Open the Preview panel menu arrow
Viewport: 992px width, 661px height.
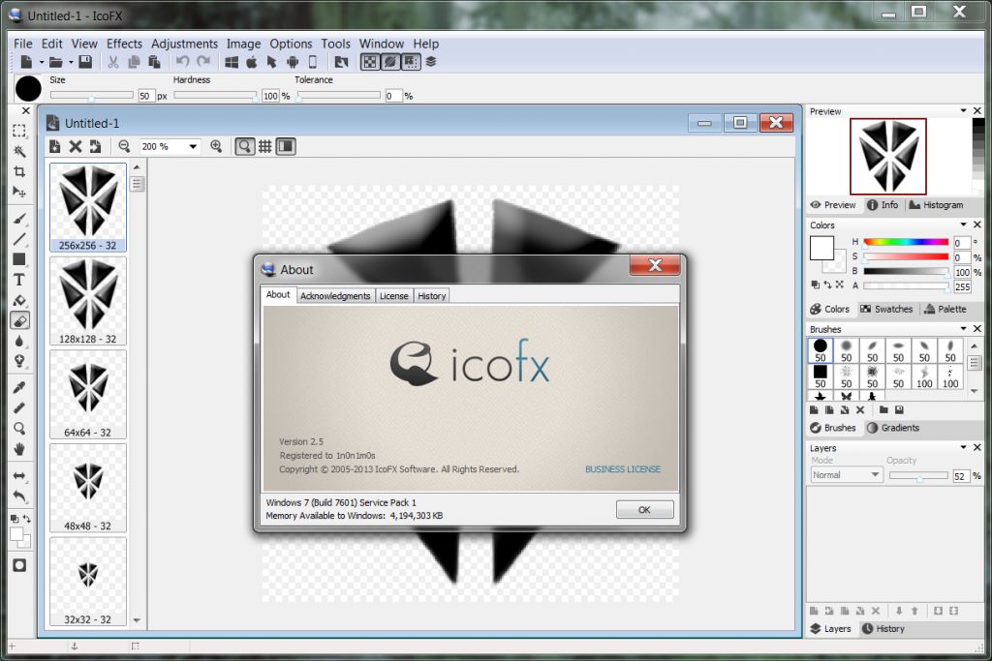pyautogui.click(x=962, y=110)
